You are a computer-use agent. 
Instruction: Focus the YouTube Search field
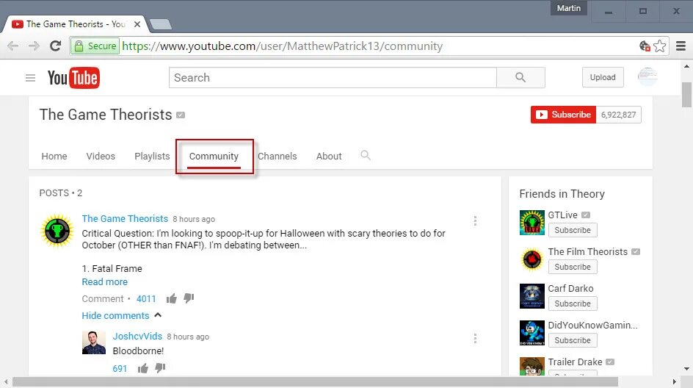333,77
